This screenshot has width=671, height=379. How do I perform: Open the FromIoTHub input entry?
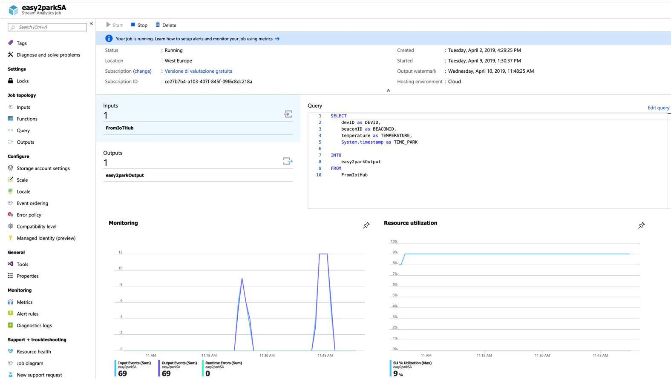(x=120, y=128)
